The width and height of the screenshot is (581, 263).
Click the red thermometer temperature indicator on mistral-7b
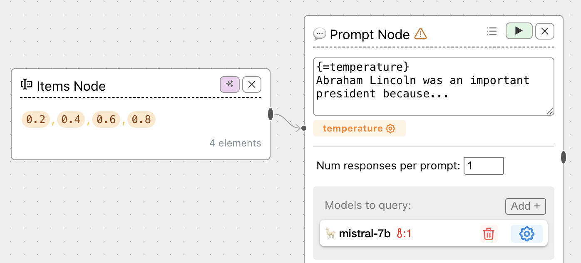tap(404, 234)
